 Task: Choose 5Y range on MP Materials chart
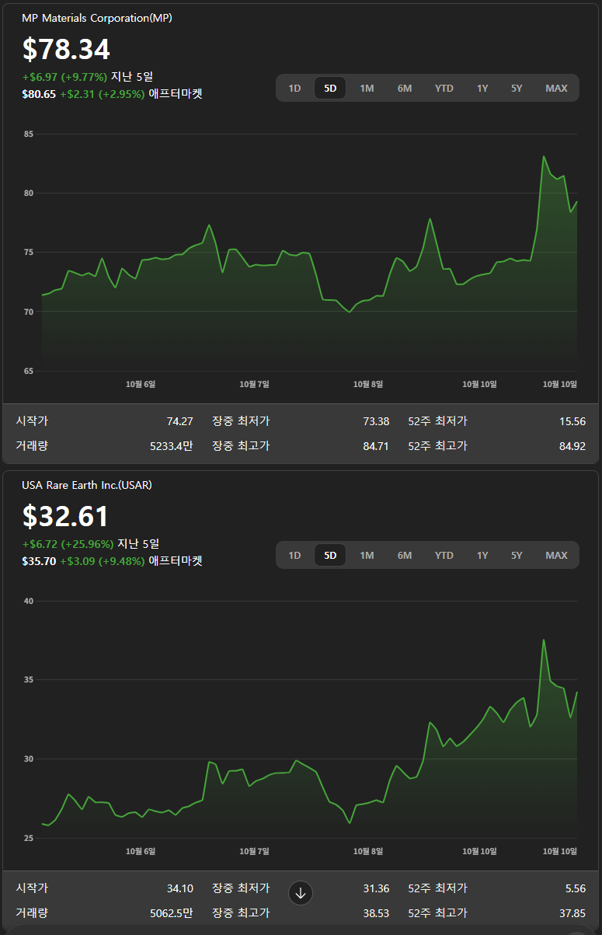click(x=517, y=88)
